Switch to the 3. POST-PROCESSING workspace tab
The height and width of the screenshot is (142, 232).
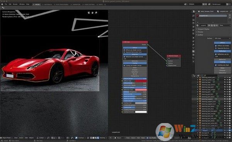[61, 5]
